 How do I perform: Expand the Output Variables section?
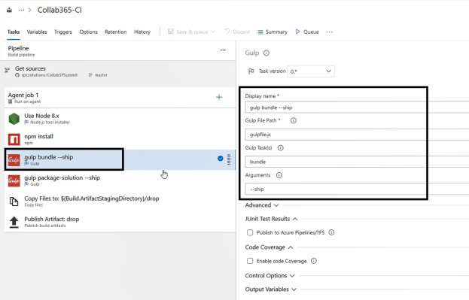271,289
